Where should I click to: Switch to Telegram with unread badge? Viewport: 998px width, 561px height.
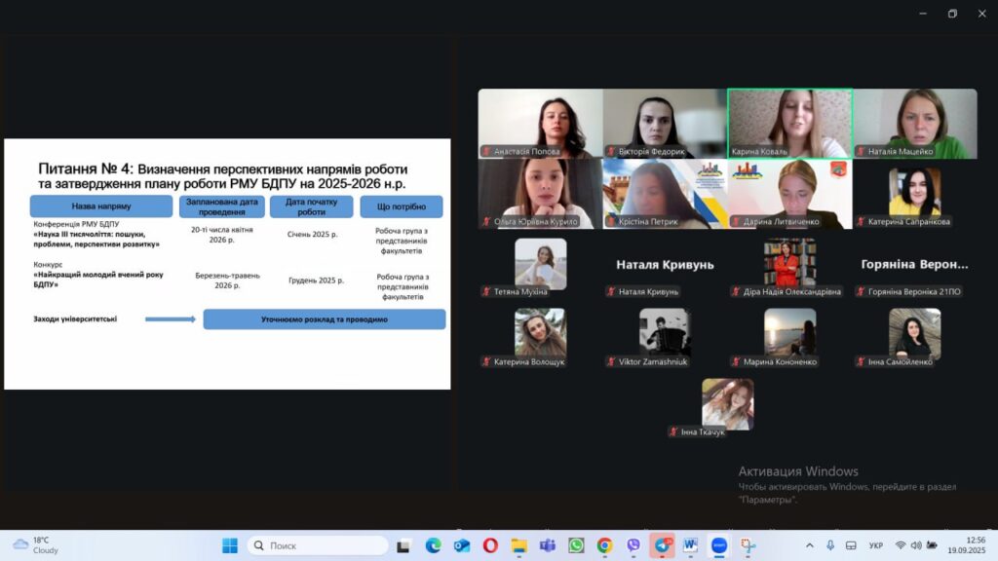[x=663, y=545]
